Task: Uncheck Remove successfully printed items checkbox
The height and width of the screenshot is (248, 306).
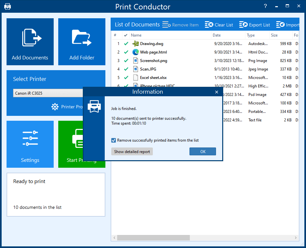Action: 114,140
